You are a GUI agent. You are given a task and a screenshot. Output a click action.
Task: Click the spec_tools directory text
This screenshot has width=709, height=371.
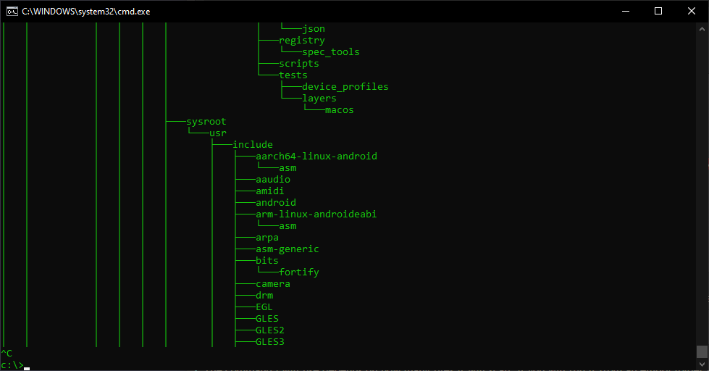pos(330,52)
